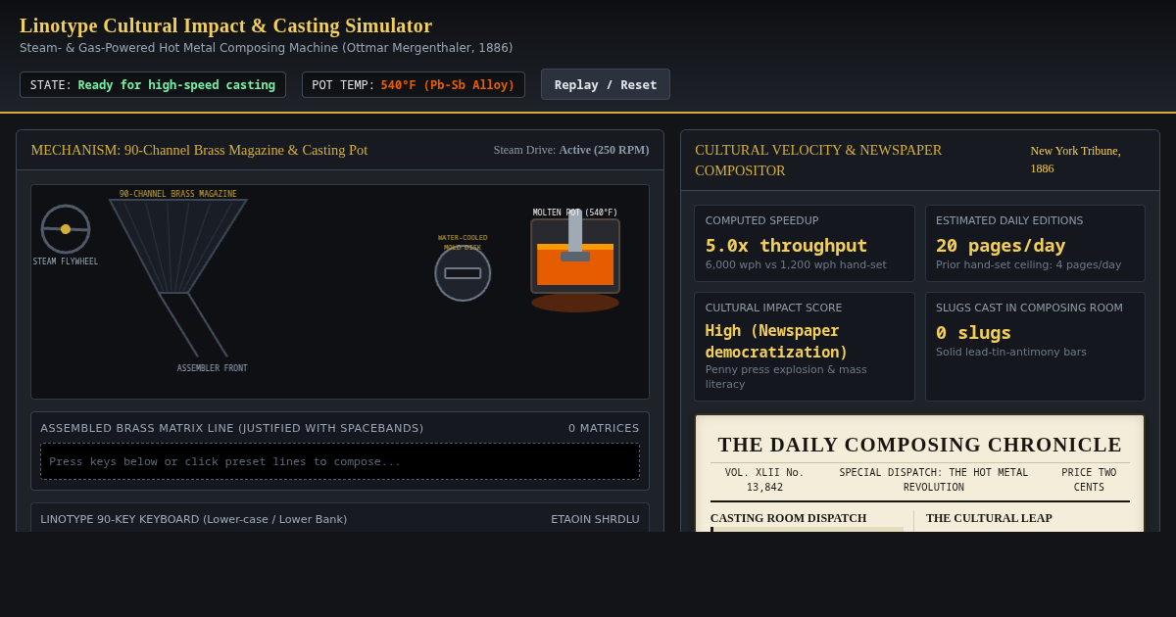Click 'High (Newspaper democratization)' score
Image resolution: width=1176 pixels, height=617 pixels.
tap(777, 341)
